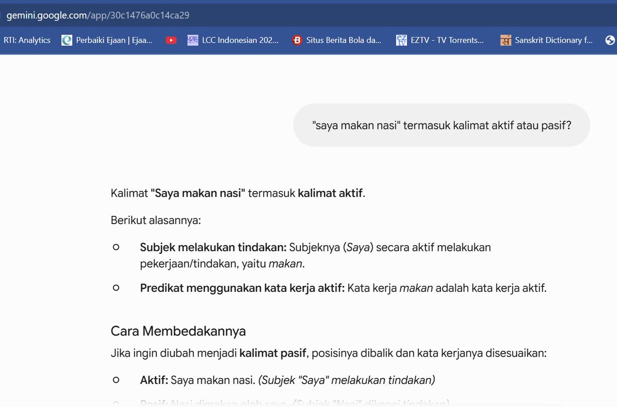The image size is (617, 407).
Task: Click the EZTV bookmark favicon
Action: pyautogui.click(x=402, y=40)
